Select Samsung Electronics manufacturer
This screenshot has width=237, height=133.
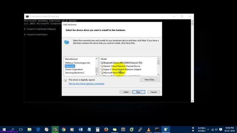[74, 73]
